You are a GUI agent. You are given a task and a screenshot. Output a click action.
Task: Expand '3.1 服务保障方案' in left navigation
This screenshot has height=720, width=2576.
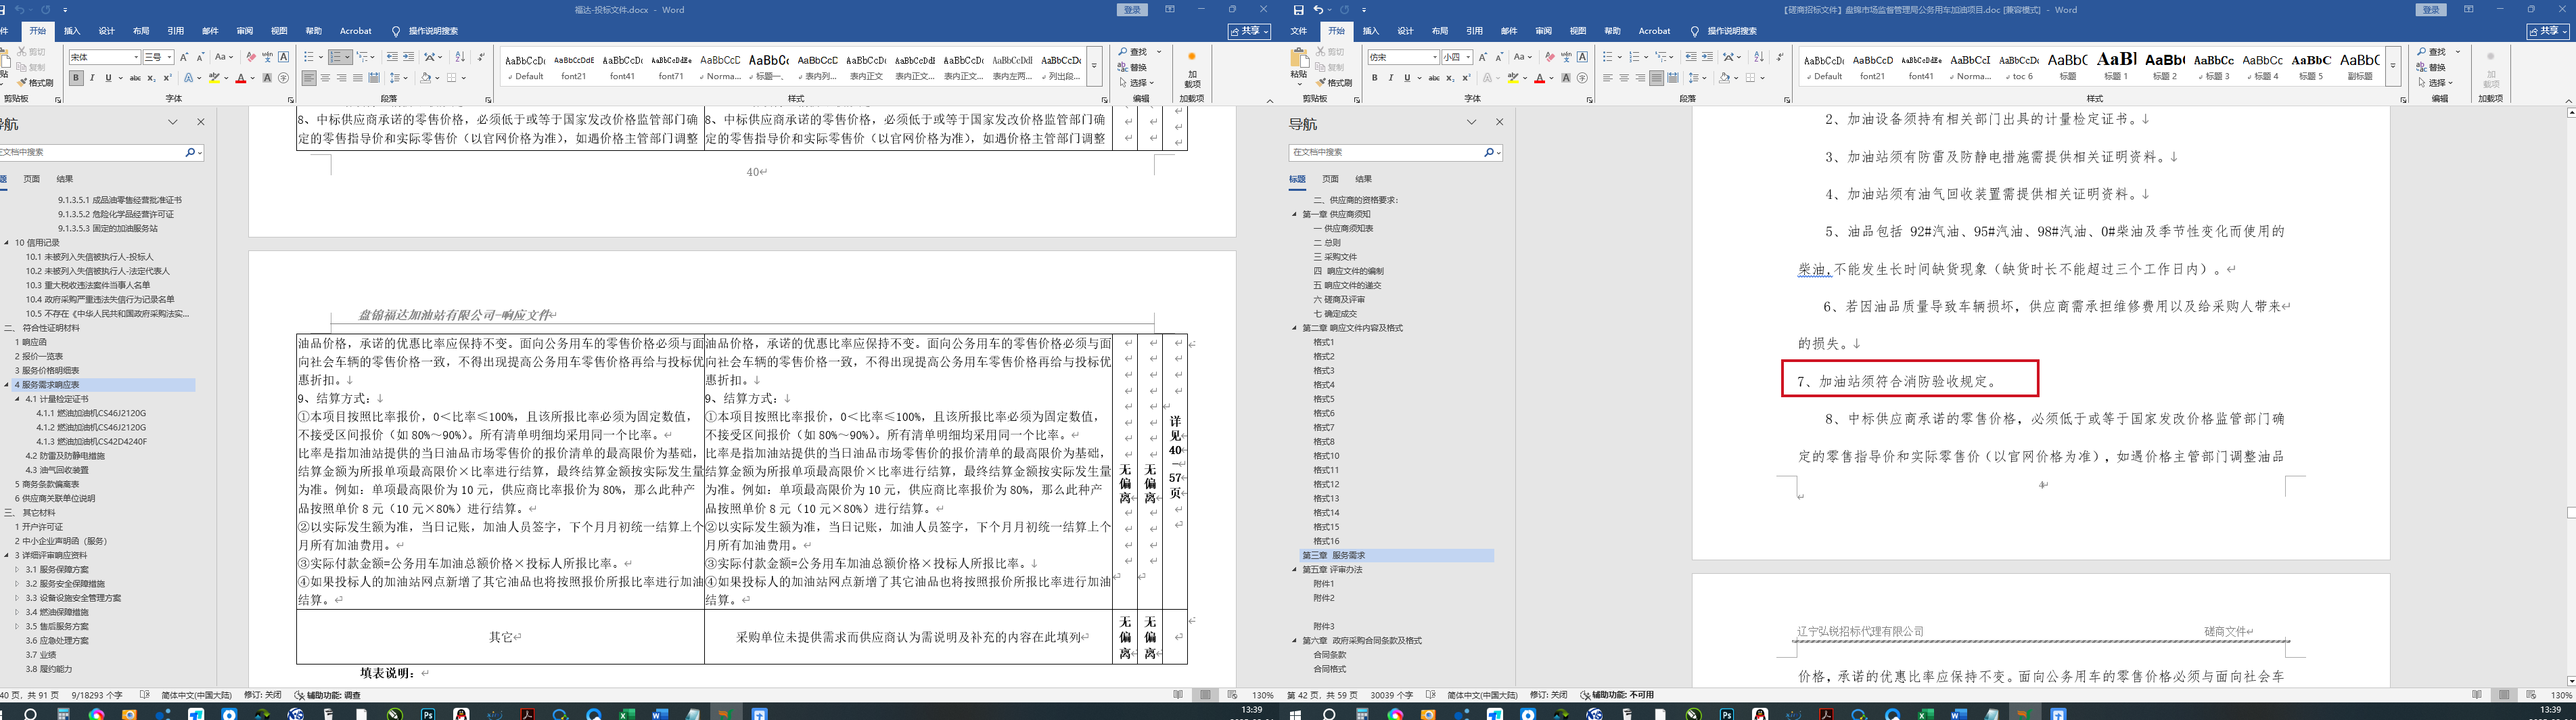(17, 570)
